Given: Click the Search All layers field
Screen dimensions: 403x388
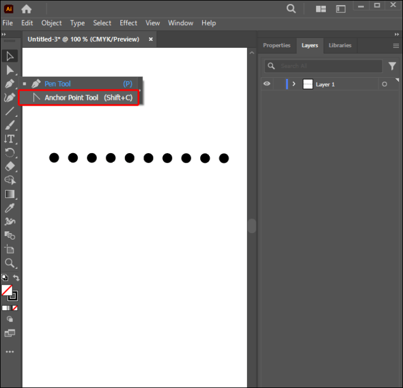Looking at the screenshot, I should 324,66.
